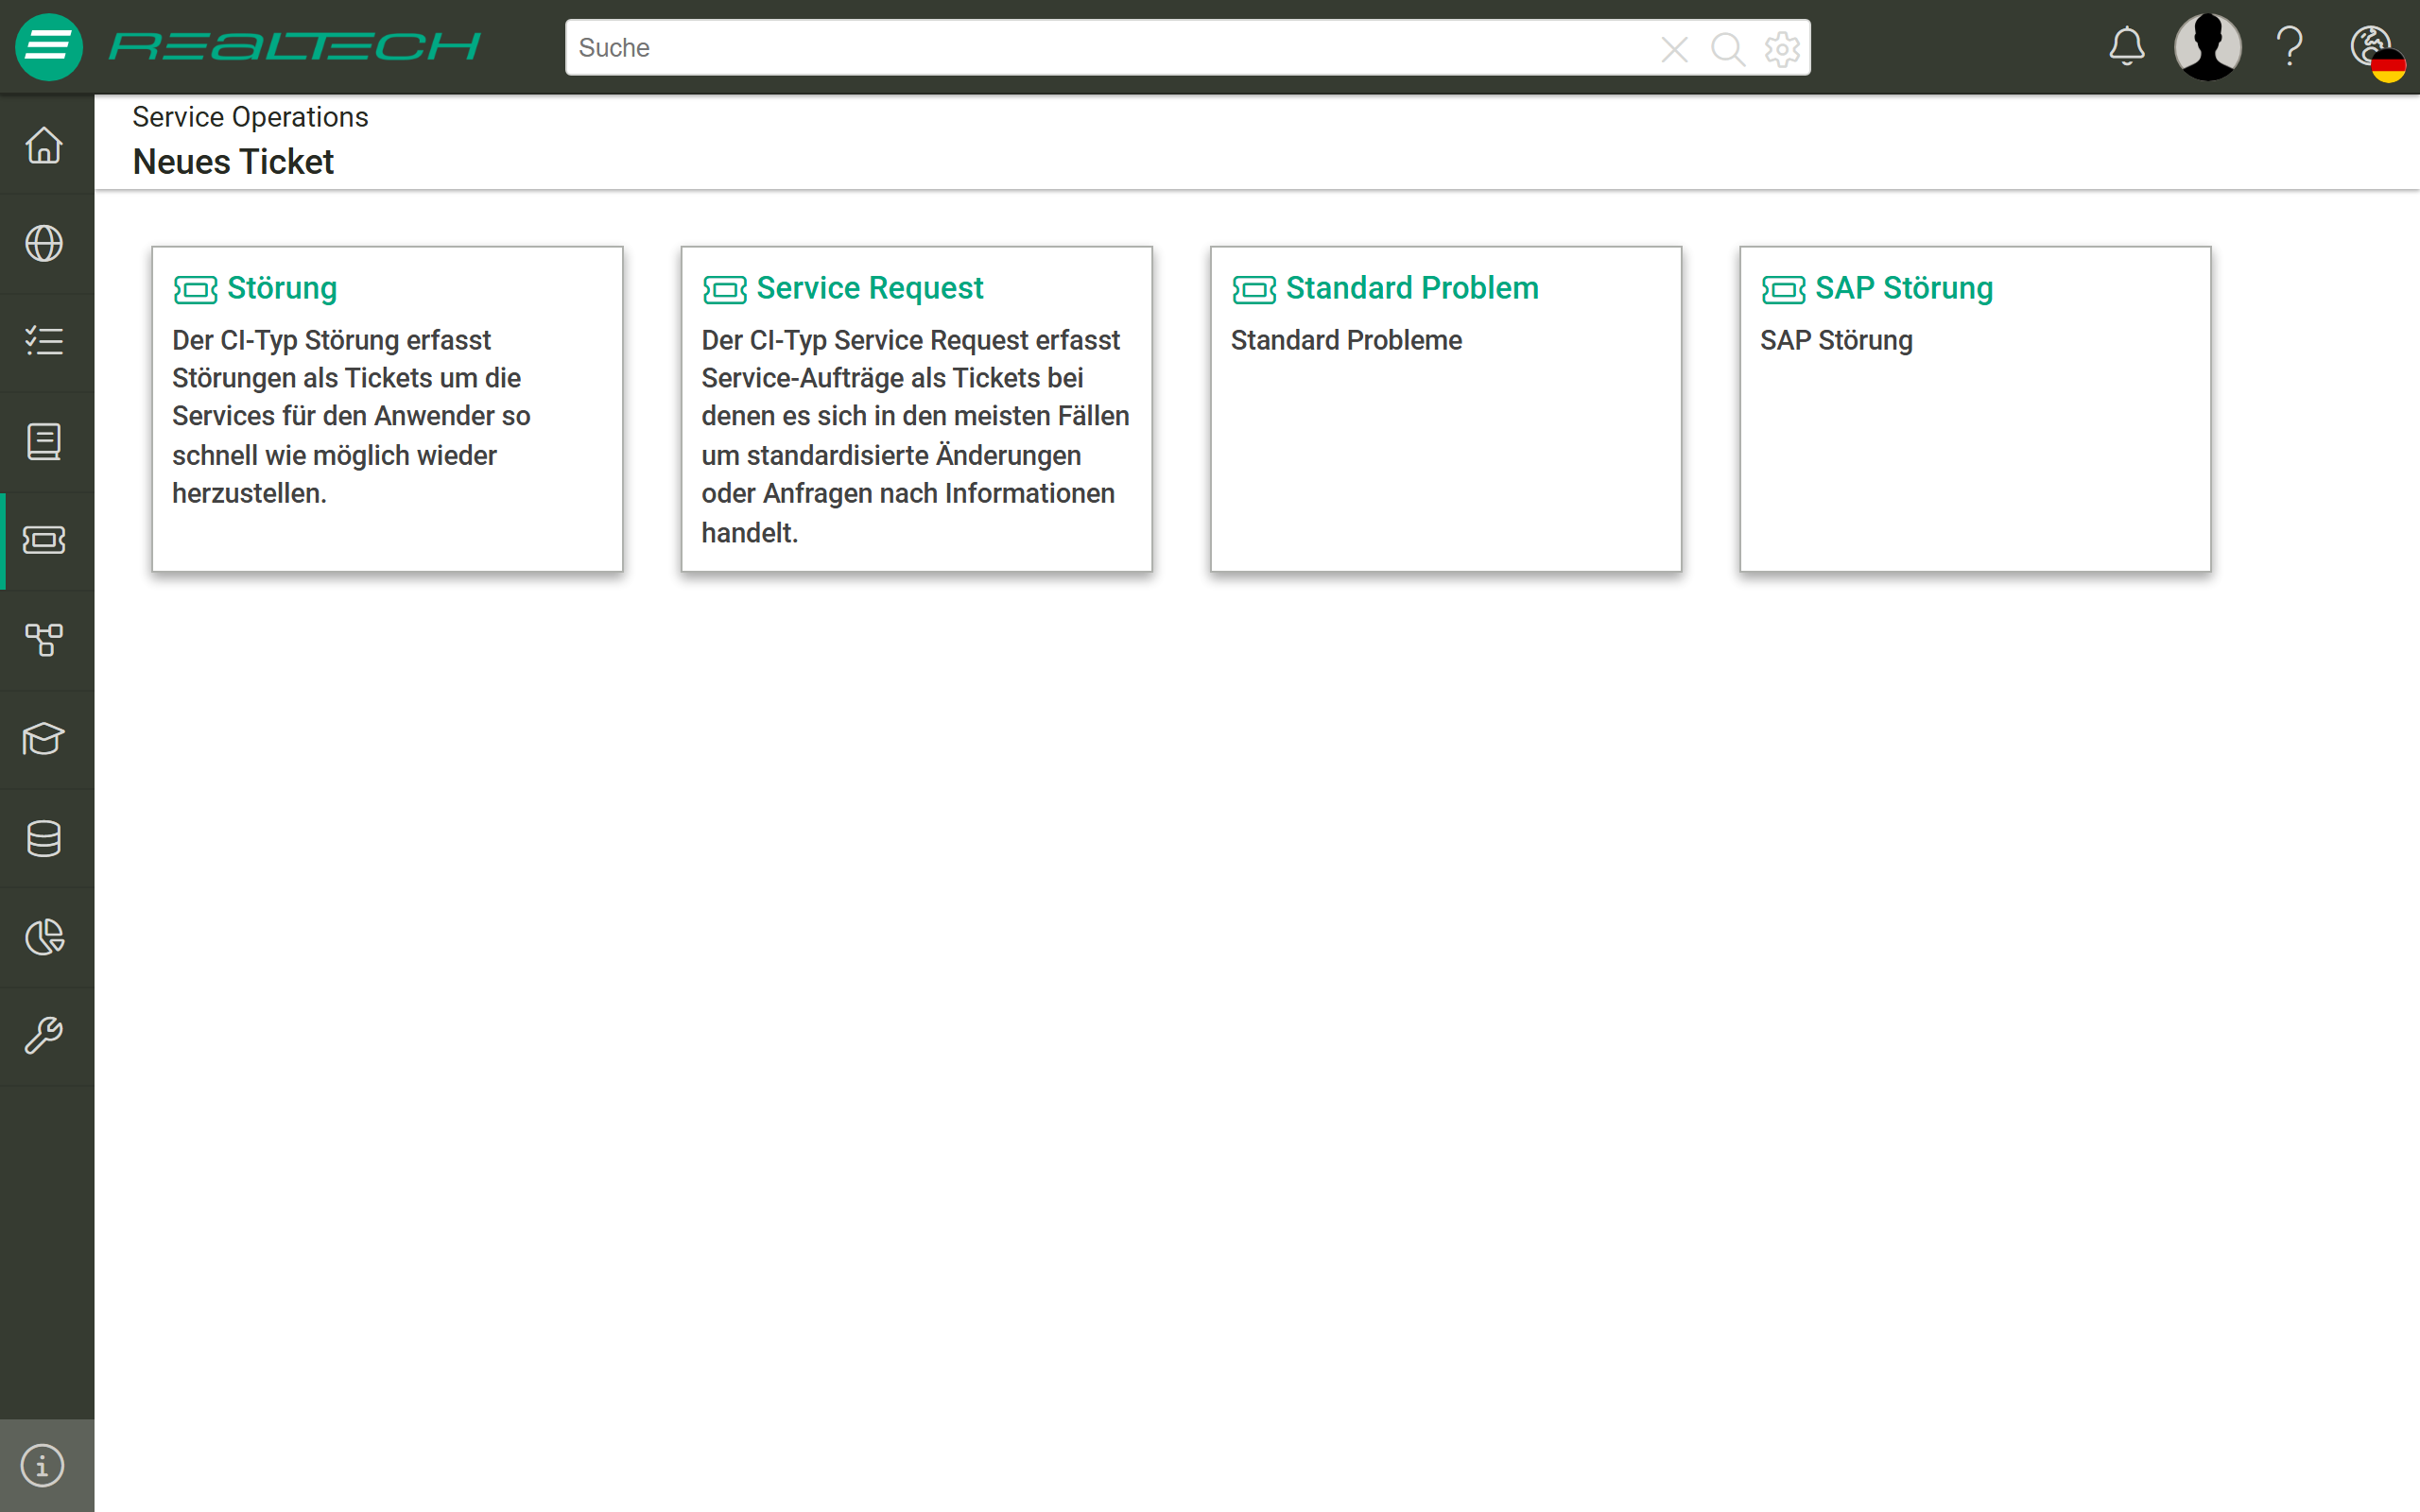This screenshot has width=2420, height=1512.
Task: Open the pie chart reports sidebar icon
Action: pos(44,937)
